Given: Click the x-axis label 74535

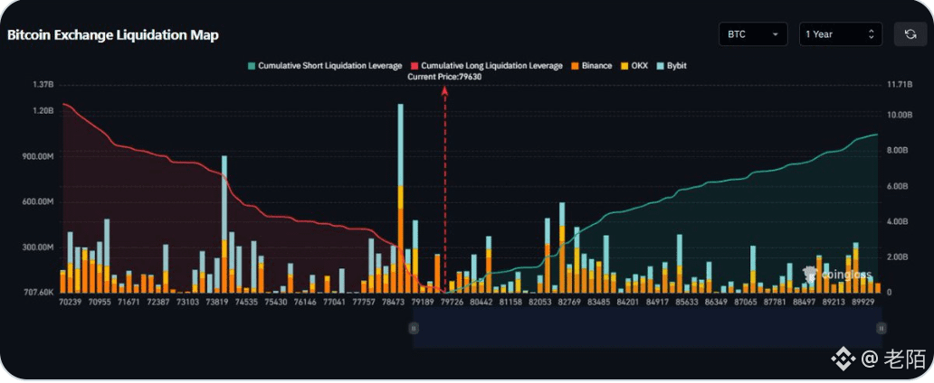Looking at the screenshot, I should [246, 302].
